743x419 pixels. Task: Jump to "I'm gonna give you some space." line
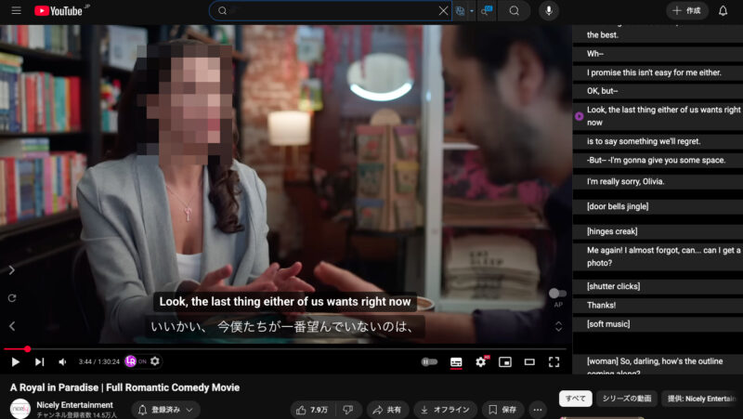pos(658,160)
